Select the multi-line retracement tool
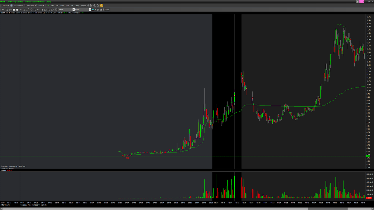This screenshot has height=210, width=374. coord(42,10)
